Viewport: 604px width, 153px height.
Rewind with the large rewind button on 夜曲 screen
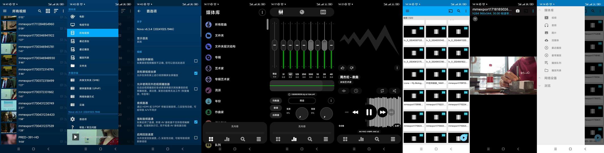[355, 112]
